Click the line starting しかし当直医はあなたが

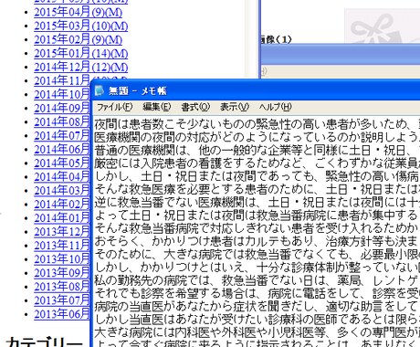point(257,320)
